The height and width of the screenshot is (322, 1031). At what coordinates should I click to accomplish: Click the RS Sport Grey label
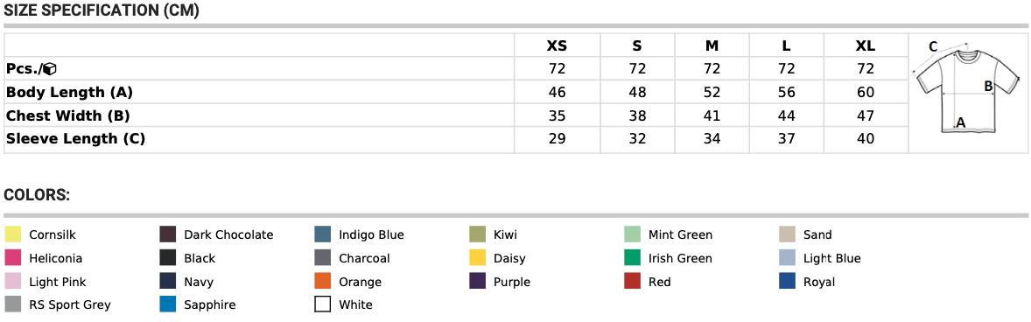tap(70, 304)
